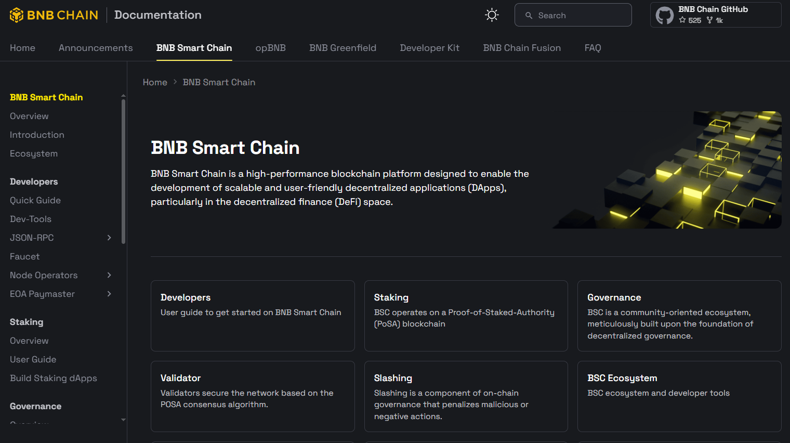
Task: Open the User Guide sidebar link
Action: [x=33, y=359]
